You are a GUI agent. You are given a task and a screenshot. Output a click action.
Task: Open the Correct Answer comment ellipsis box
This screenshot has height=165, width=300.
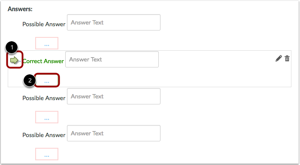tap(47, 80)
